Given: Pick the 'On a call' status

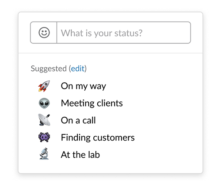Looking at the screenshot, I should pyautogui.click(x=78, y=120).
